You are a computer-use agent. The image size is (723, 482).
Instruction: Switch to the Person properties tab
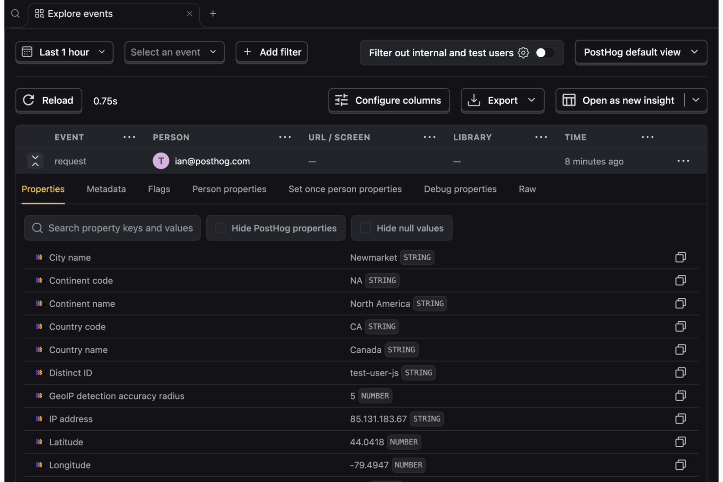coord(229,189)
